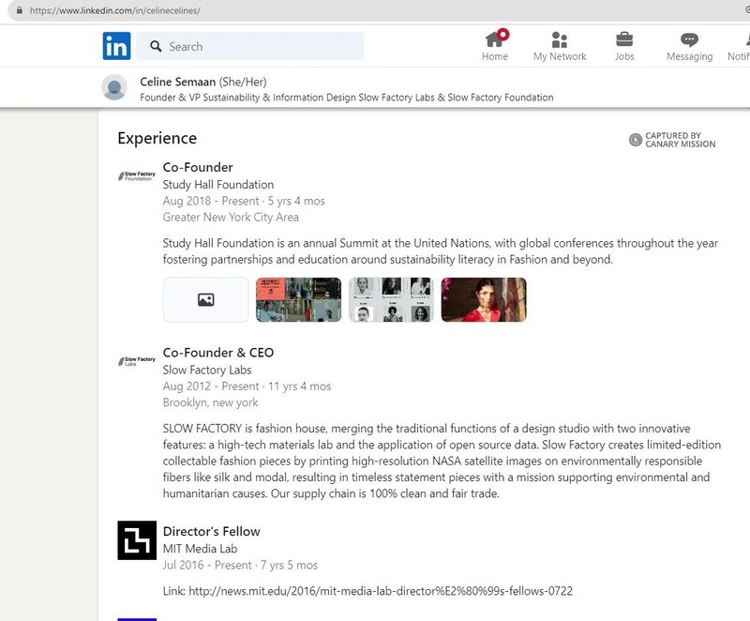Screen dimensions: 750x621
Task: Select the Messaging nav label
Action: point(689,56)
